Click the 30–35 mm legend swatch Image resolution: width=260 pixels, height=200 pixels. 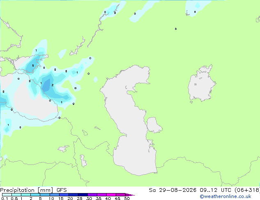click(92, 195)
